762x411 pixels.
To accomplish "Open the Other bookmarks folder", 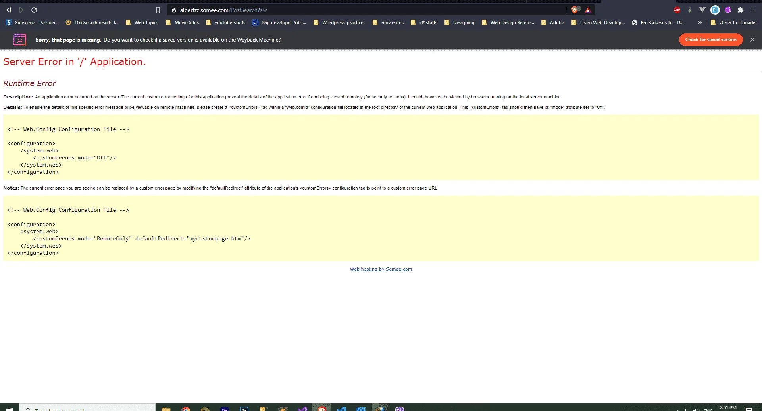I will pyautogui.click(x=733, y=23).
